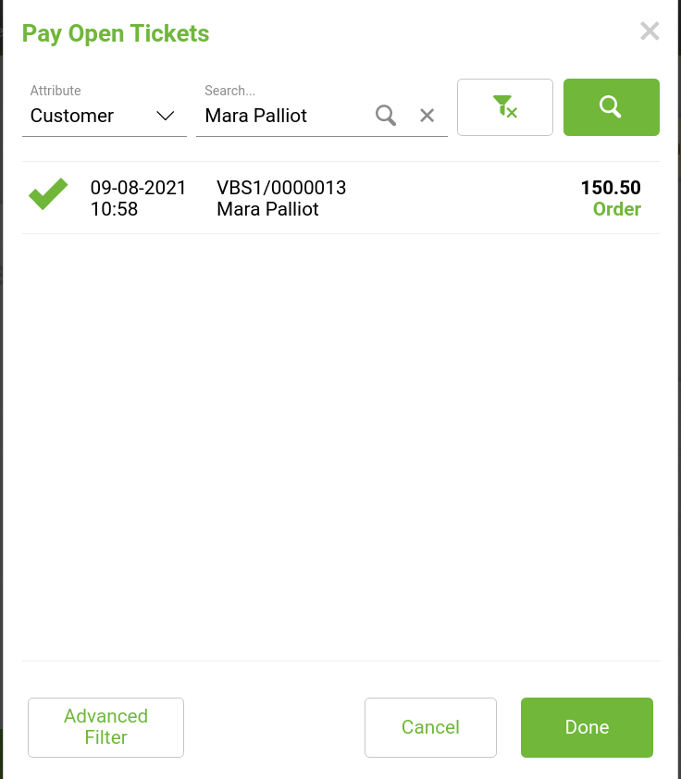
Task: Click the ticket date 09-08-2021
Action: (138, 188)
